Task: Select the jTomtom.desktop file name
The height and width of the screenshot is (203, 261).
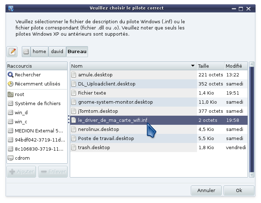Action: click(98, 111)
